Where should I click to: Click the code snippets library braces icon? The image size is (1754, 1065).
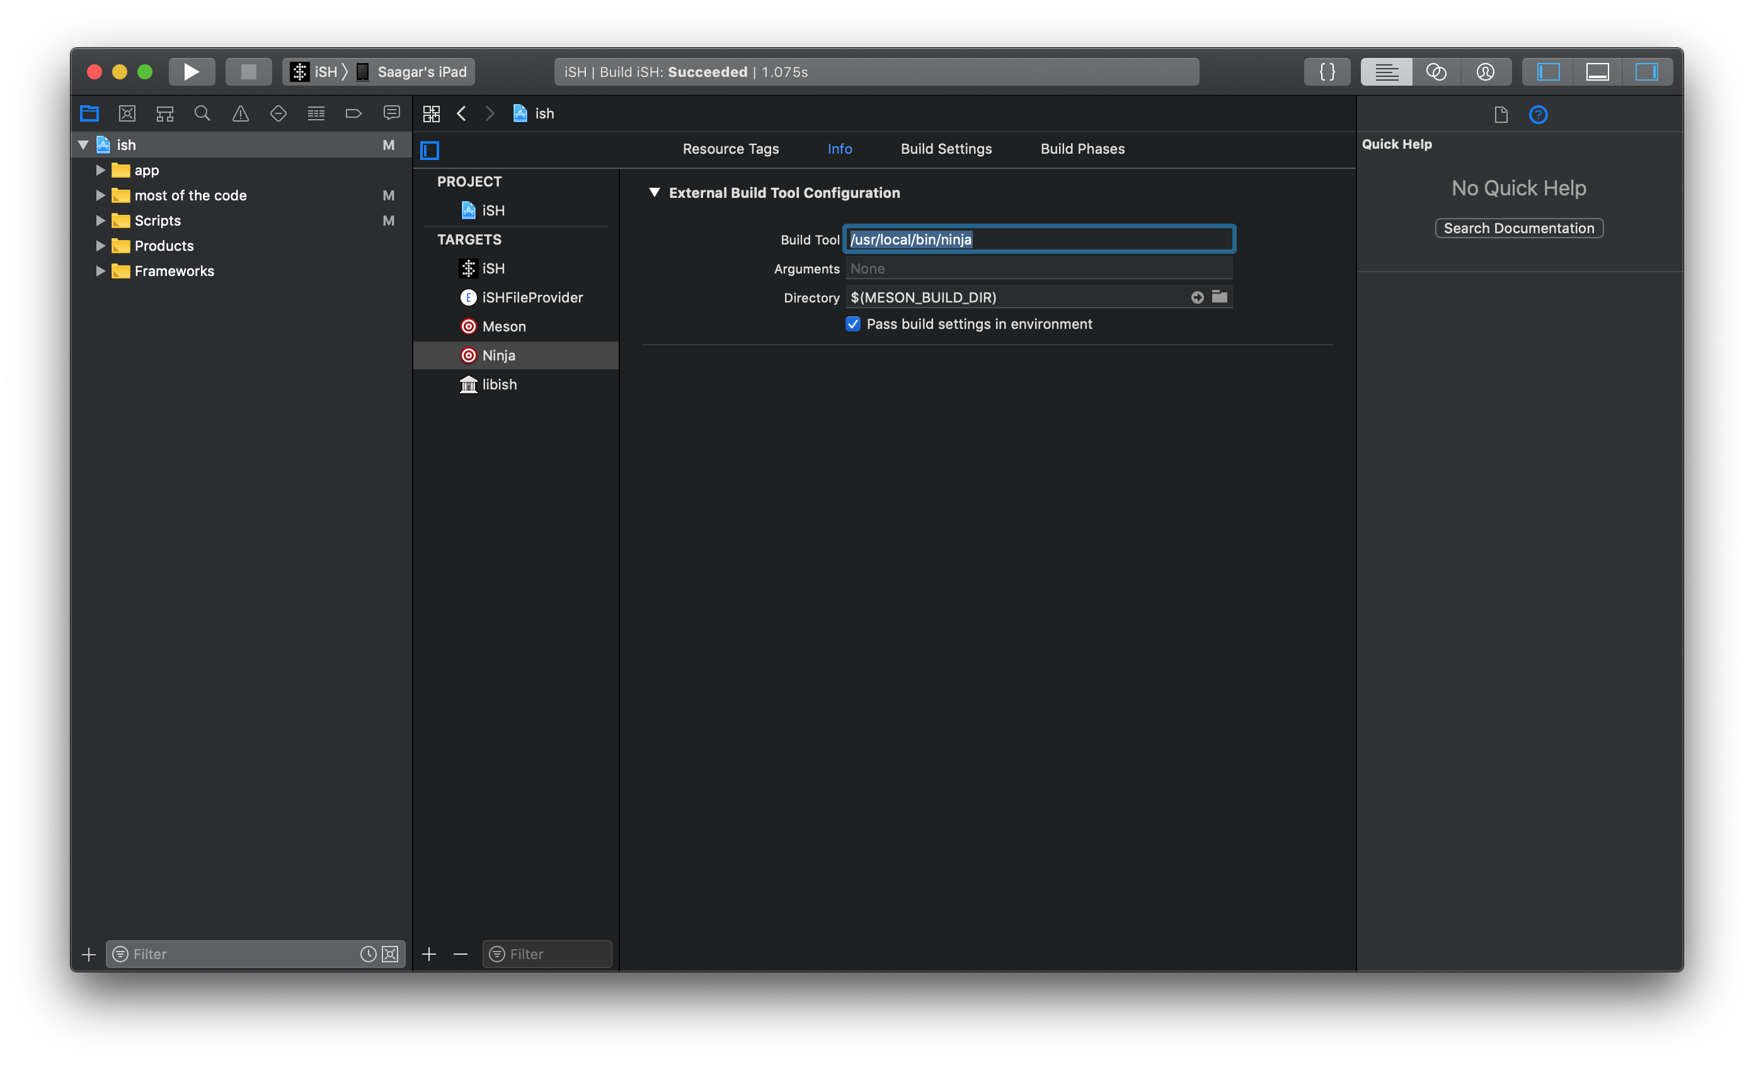pyautogui.click(x=1326, y=72)
